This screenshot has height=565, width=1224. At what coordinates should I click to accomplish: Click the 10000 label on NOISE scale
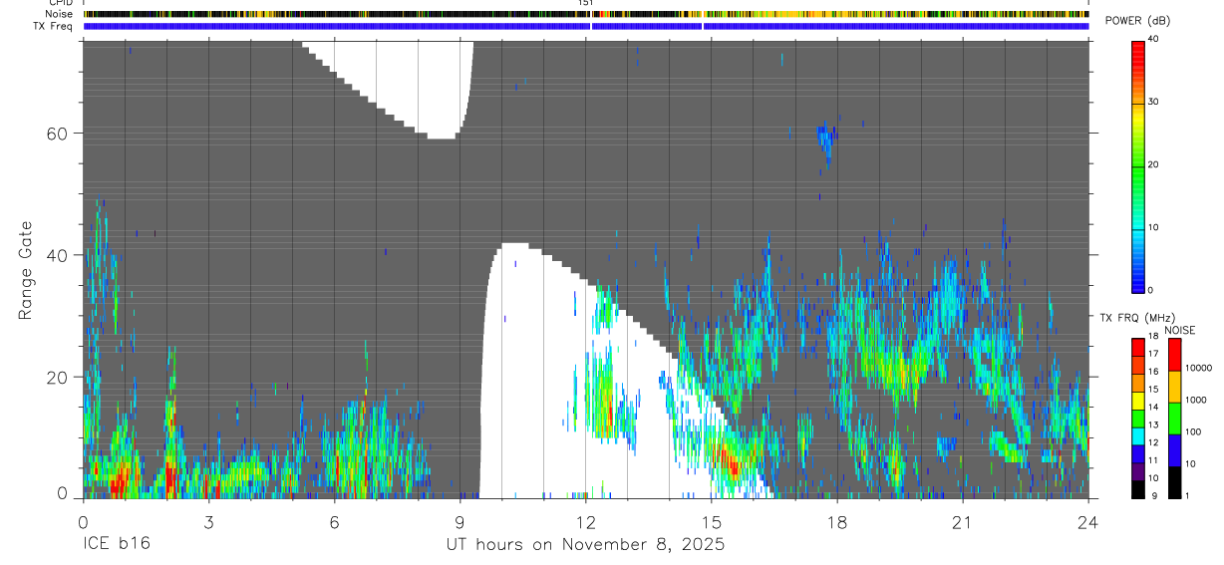coord(1198,368)
